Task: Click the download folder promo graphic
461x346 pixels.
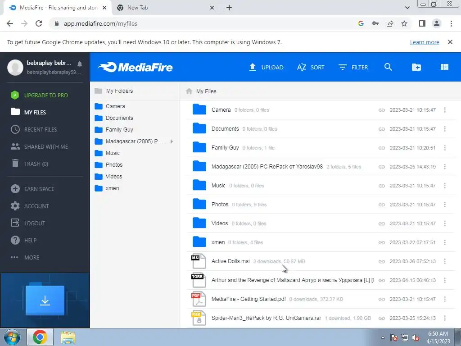Action: click(x=45, y=300)
